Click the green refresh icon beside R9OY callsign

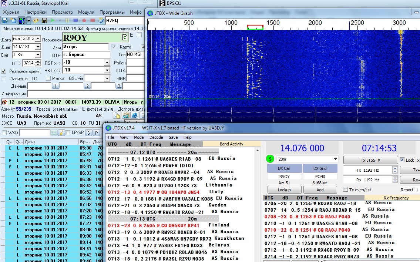[125, 37]
